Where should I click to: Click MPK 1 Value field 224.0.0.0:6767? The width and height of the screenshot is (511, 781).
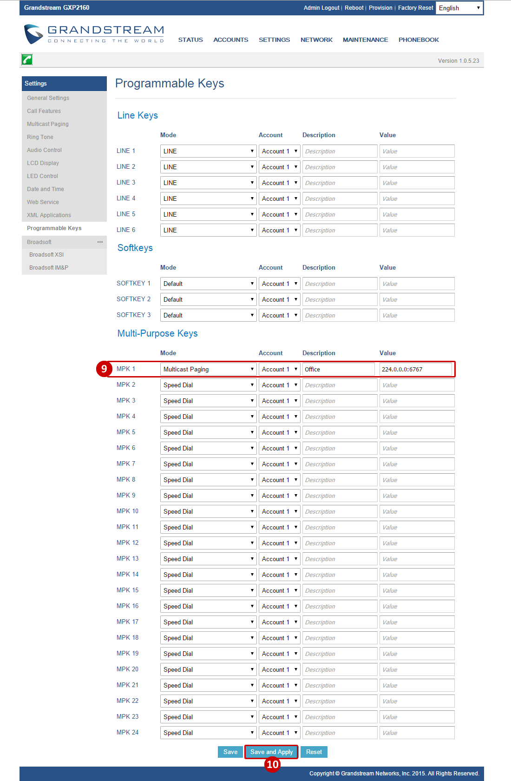[x=416, y=369]
